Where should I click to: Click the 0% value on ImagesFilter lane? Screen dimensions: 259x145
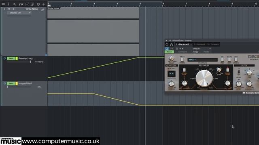(39, 87)
